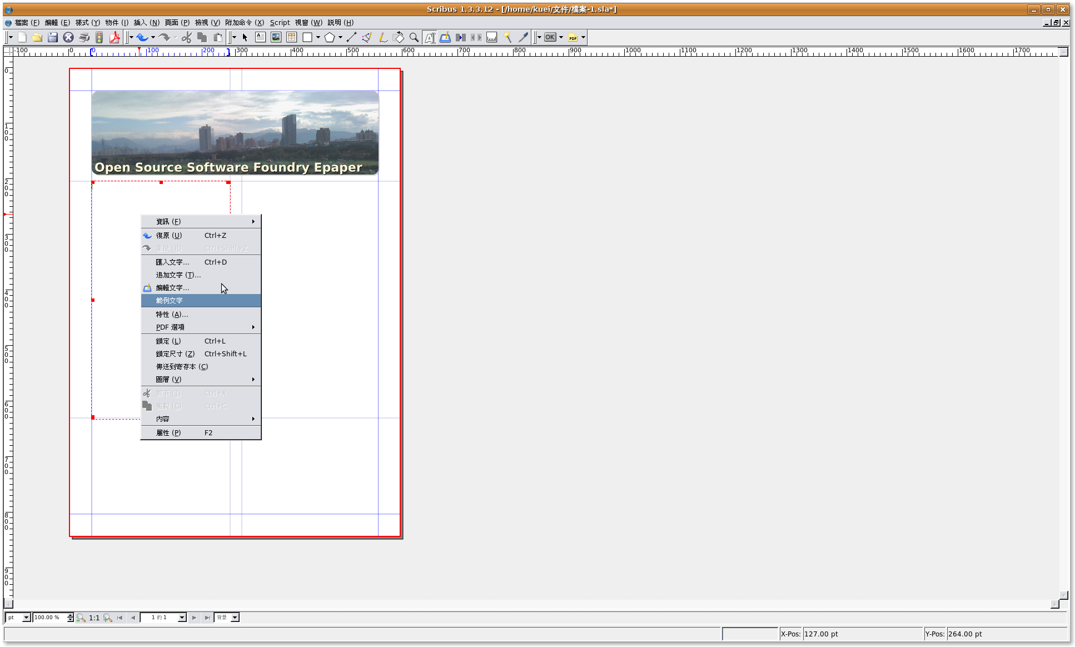
Task: Select the Zoom magnifier tool
Action: pos(414,37)
